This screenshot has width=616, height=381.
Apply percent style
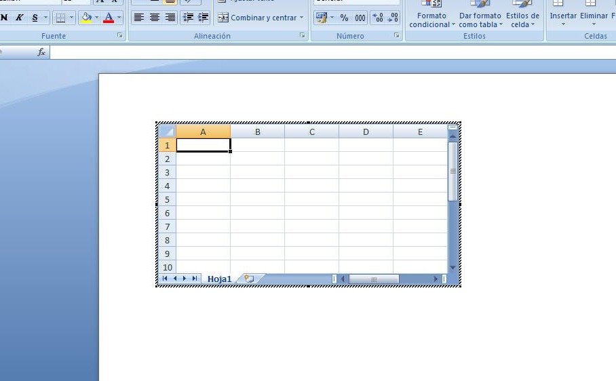tap(344, 18)
